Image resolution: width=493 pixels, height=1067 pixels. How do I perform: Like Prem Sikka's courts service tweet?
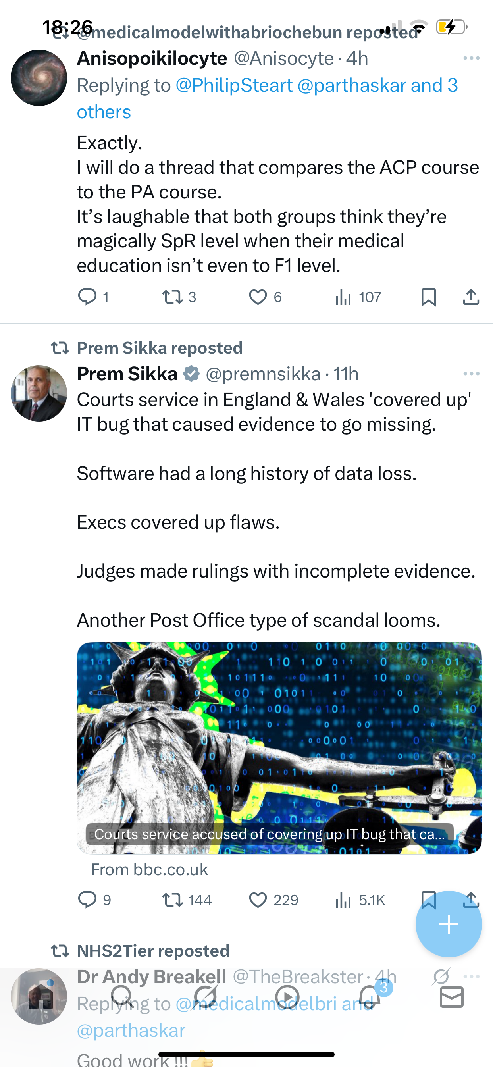[x=258, y=899]
